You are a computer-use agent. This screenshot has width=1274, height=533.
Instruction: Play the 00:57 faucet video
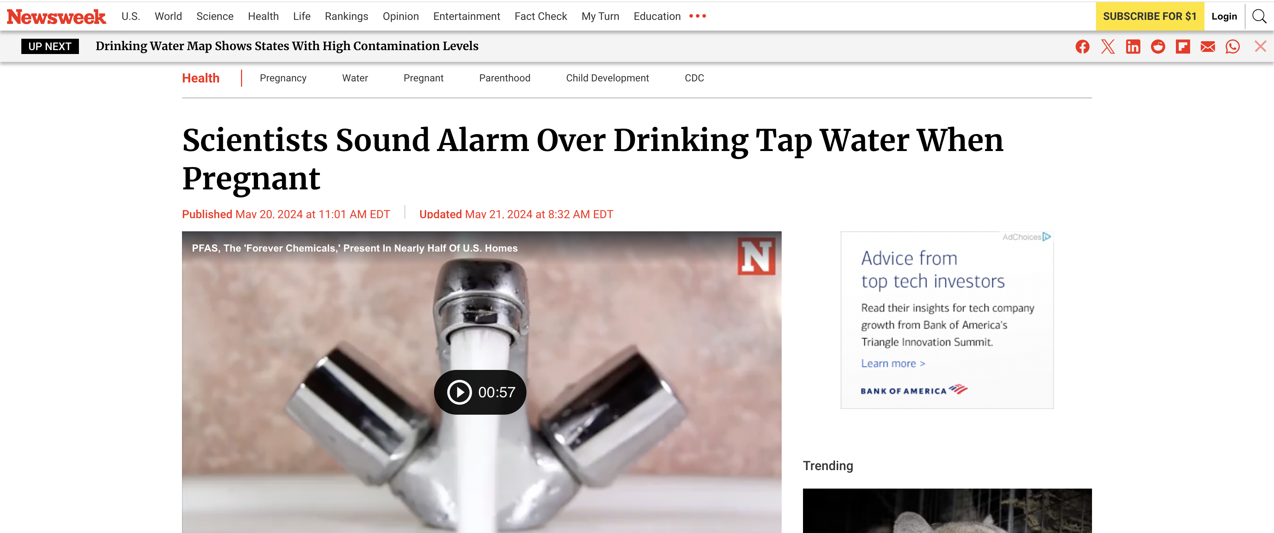(x=480, y=392)
